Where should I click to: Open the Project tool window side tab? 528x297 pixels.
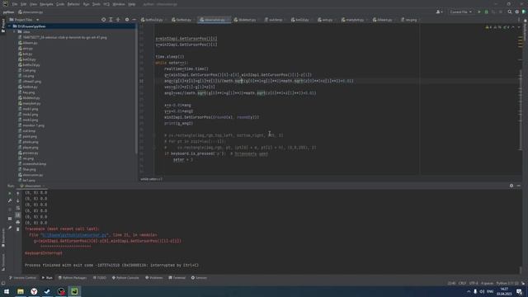click(3, 26)
